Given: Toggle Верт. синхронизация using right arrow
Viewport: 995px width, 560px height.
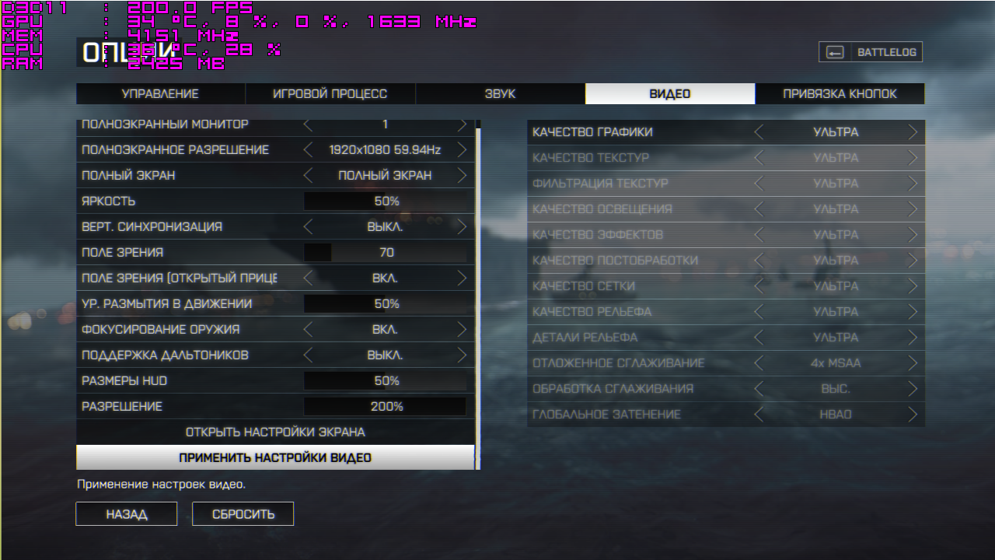Looking at the screenshot, I should click(x=462, y=227).
